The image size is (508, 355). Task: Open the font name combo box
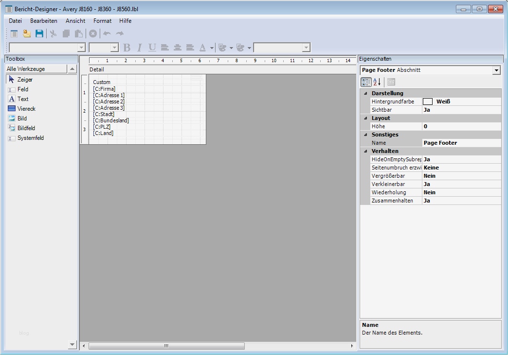[x=47, y=48]
